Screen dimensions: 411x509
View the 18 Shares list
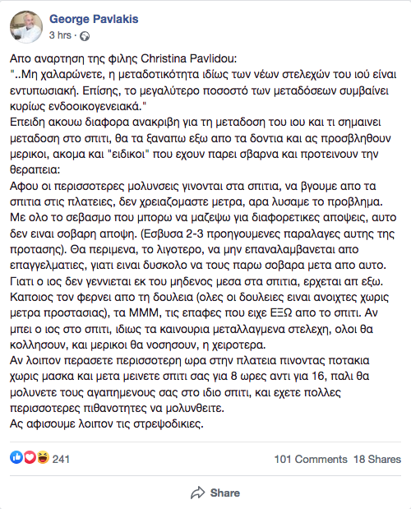click(x=377, y=459)
